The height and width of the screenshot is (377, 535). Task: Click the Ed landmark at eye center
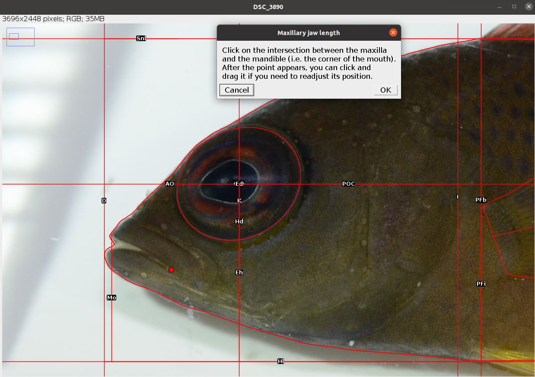pyautogui.click(x=239, y=184)
